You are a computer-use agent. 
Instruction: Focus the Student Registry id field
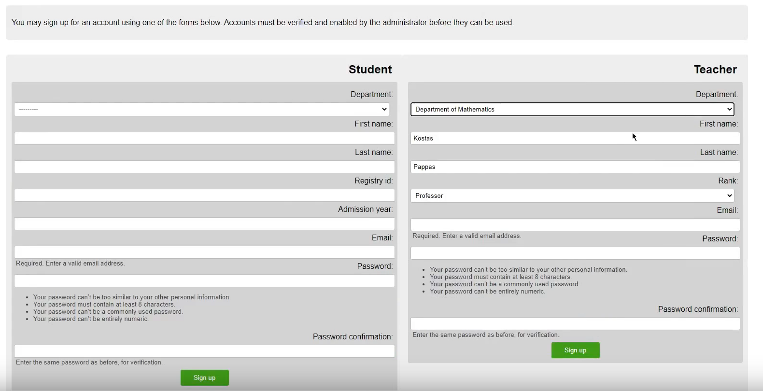click(204, 195)
